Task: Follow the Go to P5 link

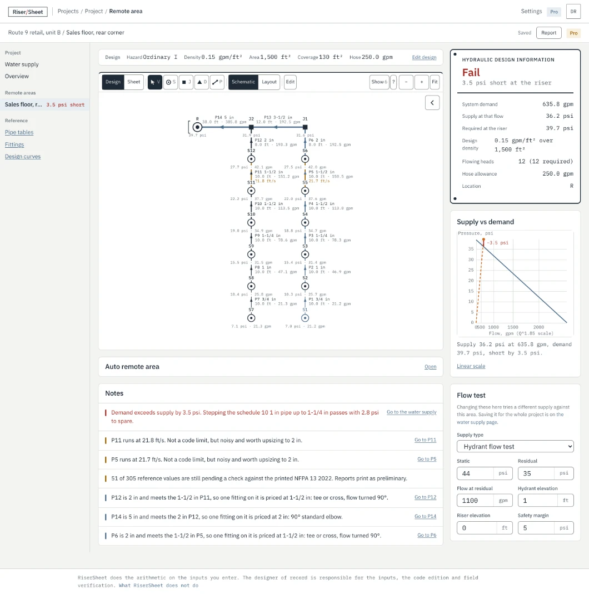Action: tap(427, 459)
